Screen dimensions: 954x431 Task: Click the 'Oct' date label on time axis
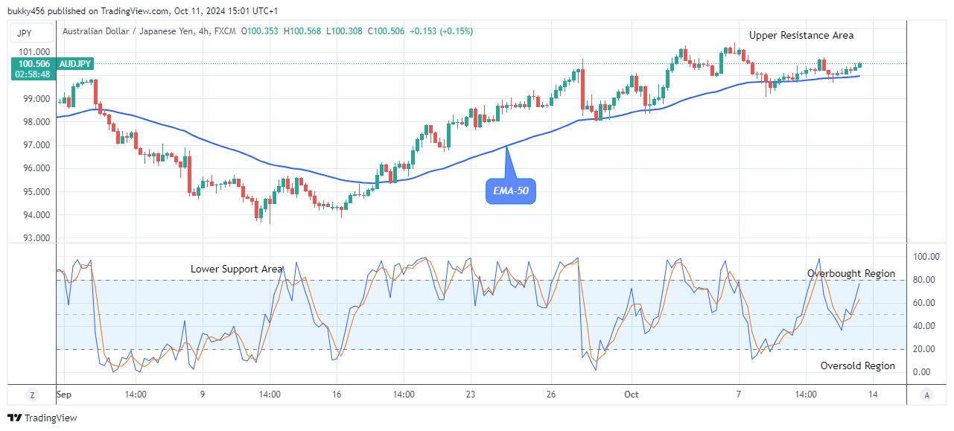632,395
